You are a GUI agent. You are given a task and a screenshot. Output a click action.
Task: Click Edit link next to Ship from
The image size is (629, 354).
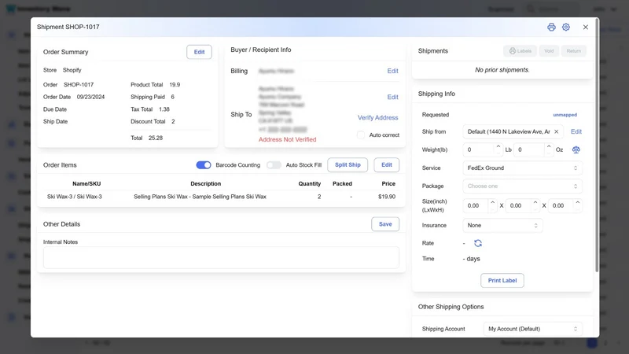click(x=576, y=131)
